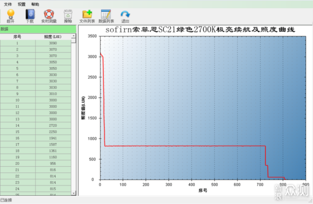Select sequence number 9 in the table
Image resolution: width=313 pixels, height=204 pixels.
[x=17, y=94]
